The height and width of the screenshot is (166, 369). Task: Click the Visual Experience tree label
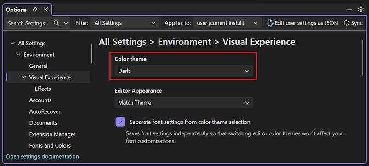50,77
